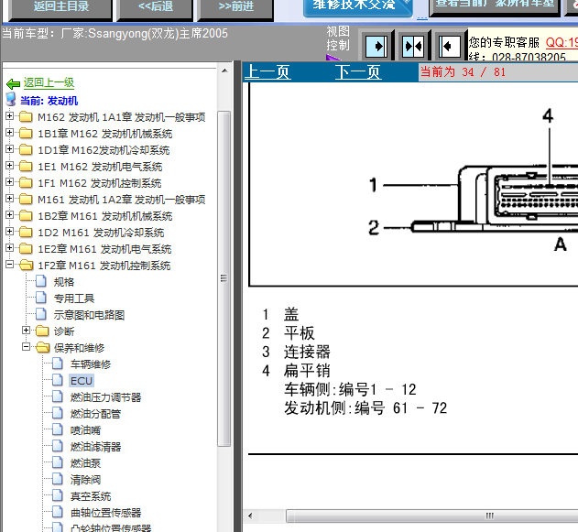Viewport: 578px width, 532px height.
Task: Open 示意图和电路图 tree item
Action: point(89,315)
